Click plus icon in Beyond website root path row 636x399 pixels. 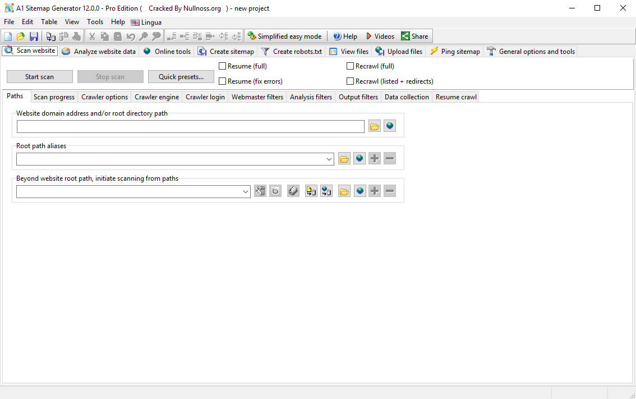point(375,191)
